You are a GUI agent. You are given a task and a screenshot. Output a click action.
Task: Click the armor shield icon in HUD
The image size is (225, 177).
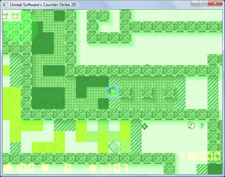[45, 168]
